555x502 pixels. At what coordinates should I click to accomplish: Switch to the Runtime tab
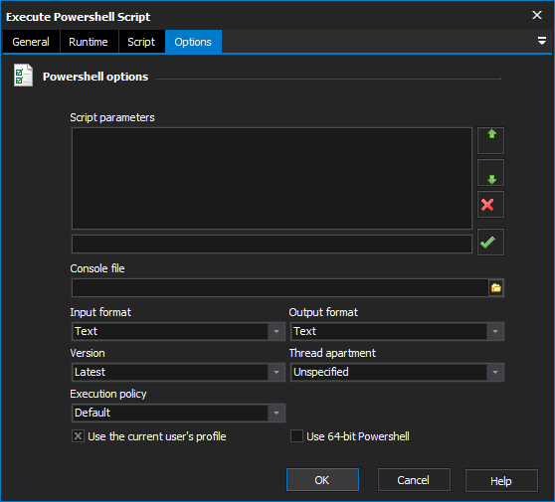click(90, 42)
